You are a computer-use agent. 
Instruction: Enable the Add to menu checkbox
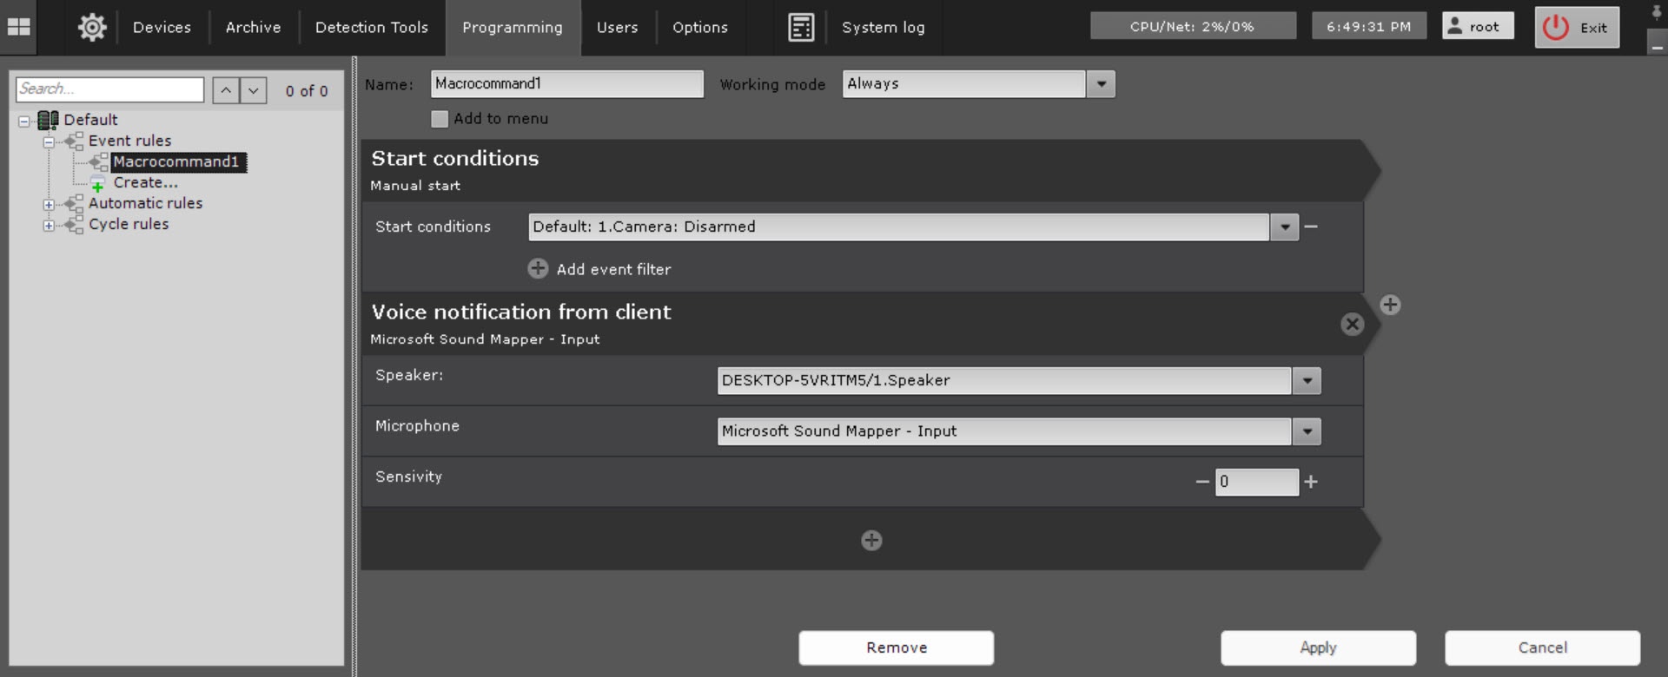pos(440,119)
